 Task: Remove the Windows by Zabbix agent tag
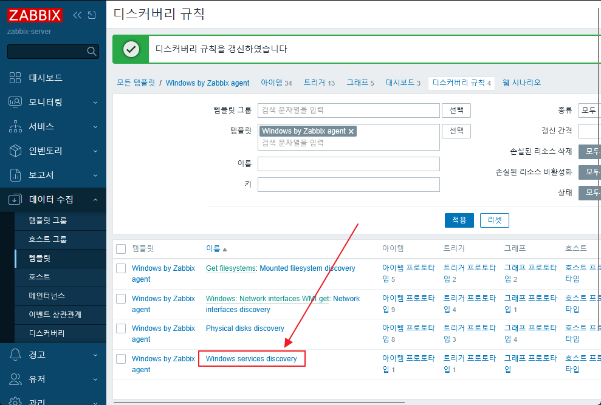[x=351, y=131]
